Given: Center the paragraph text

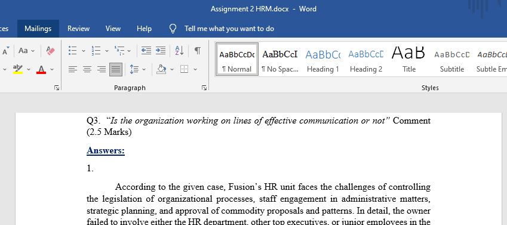Looking at the screenshot, I should pos(87,69).
